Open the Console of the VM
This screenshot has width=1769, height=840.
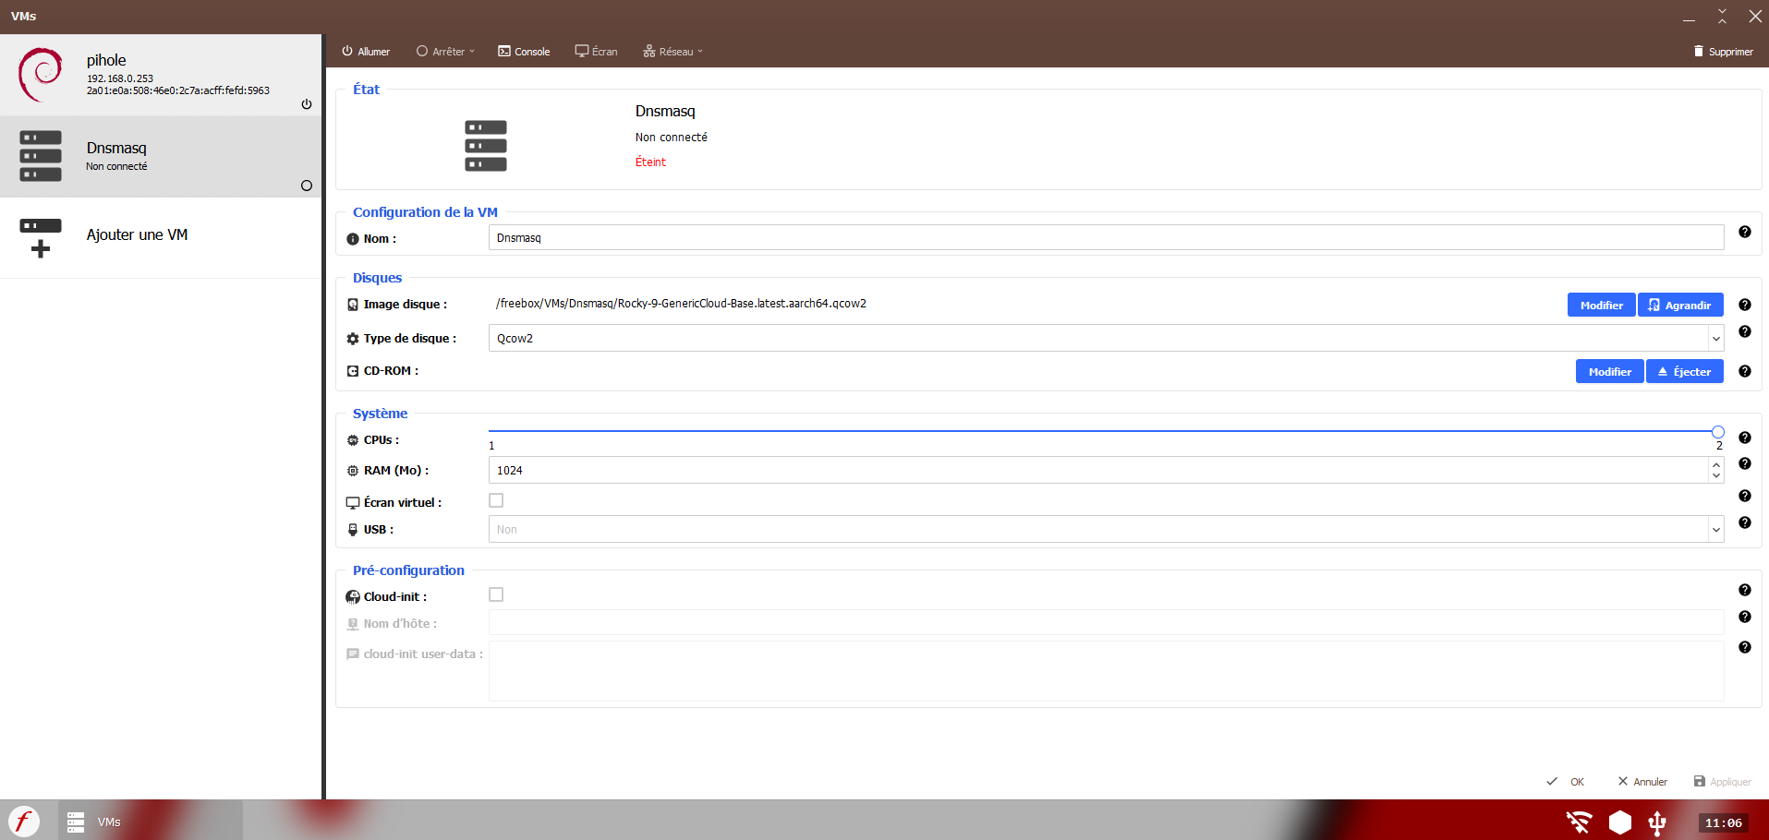[523, 51]
